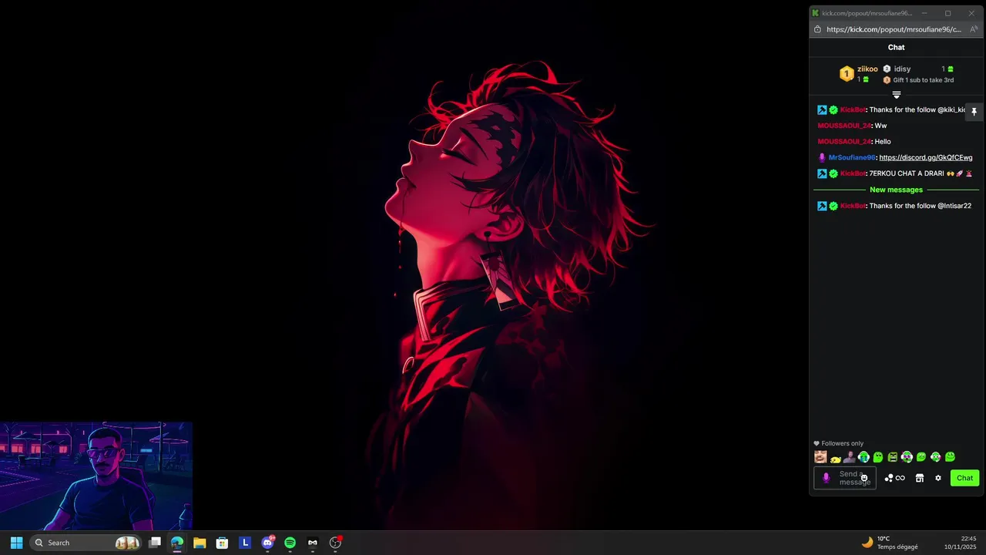986x555 pixels.
Task: Open Task View from the taskbar
Action: click(x=154, y=543)
